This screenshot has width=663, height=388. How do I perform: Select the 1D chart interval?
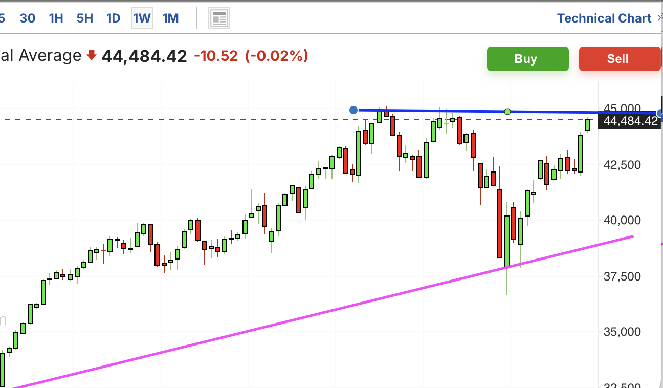(113, 18)
